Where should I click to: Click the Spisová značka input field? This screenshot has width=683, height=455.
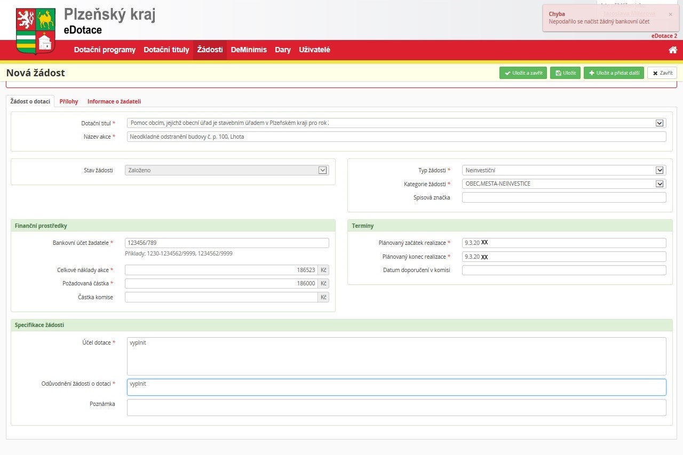[x=564, y=197]
